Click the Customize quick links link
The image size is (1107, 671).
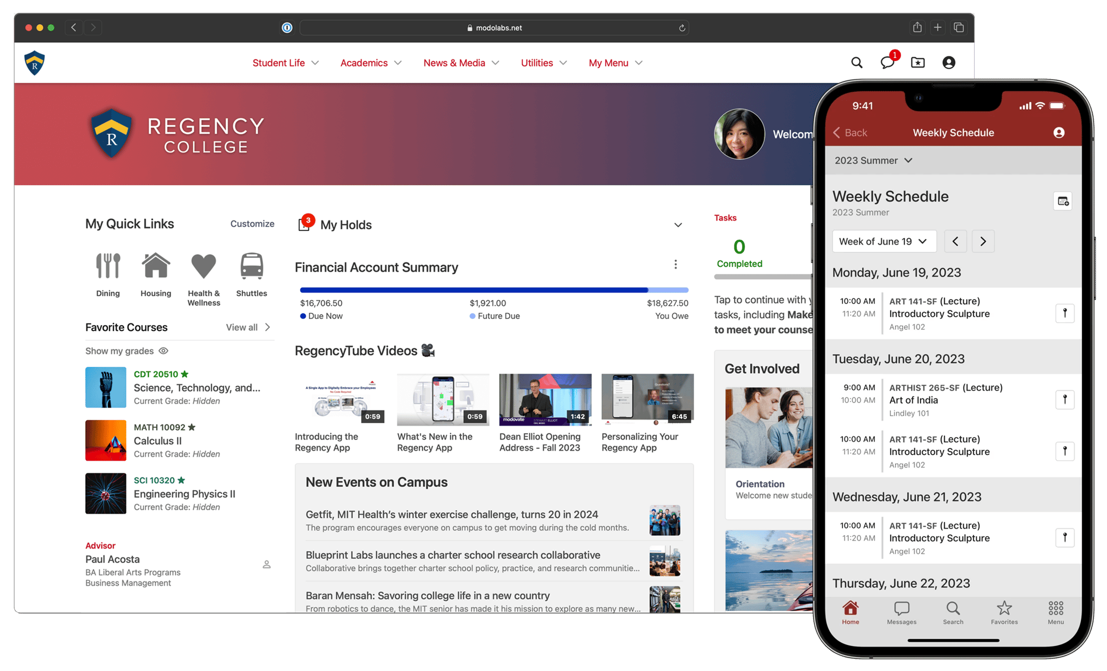[x=252, y=224]
